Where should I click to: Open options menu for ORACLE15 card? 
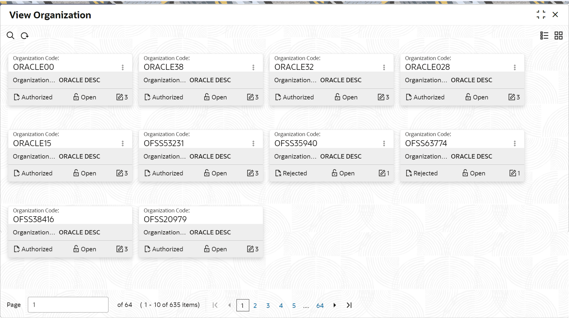pos(123,143)
